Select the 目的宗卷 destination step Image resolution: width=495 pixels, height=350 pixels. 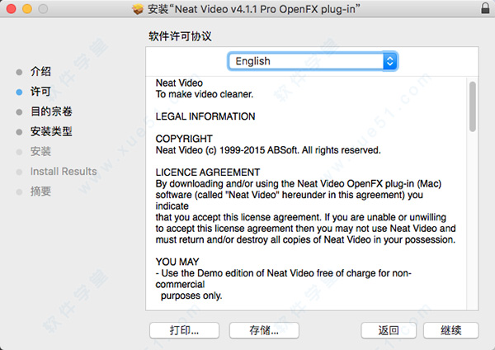pos(51,111)
